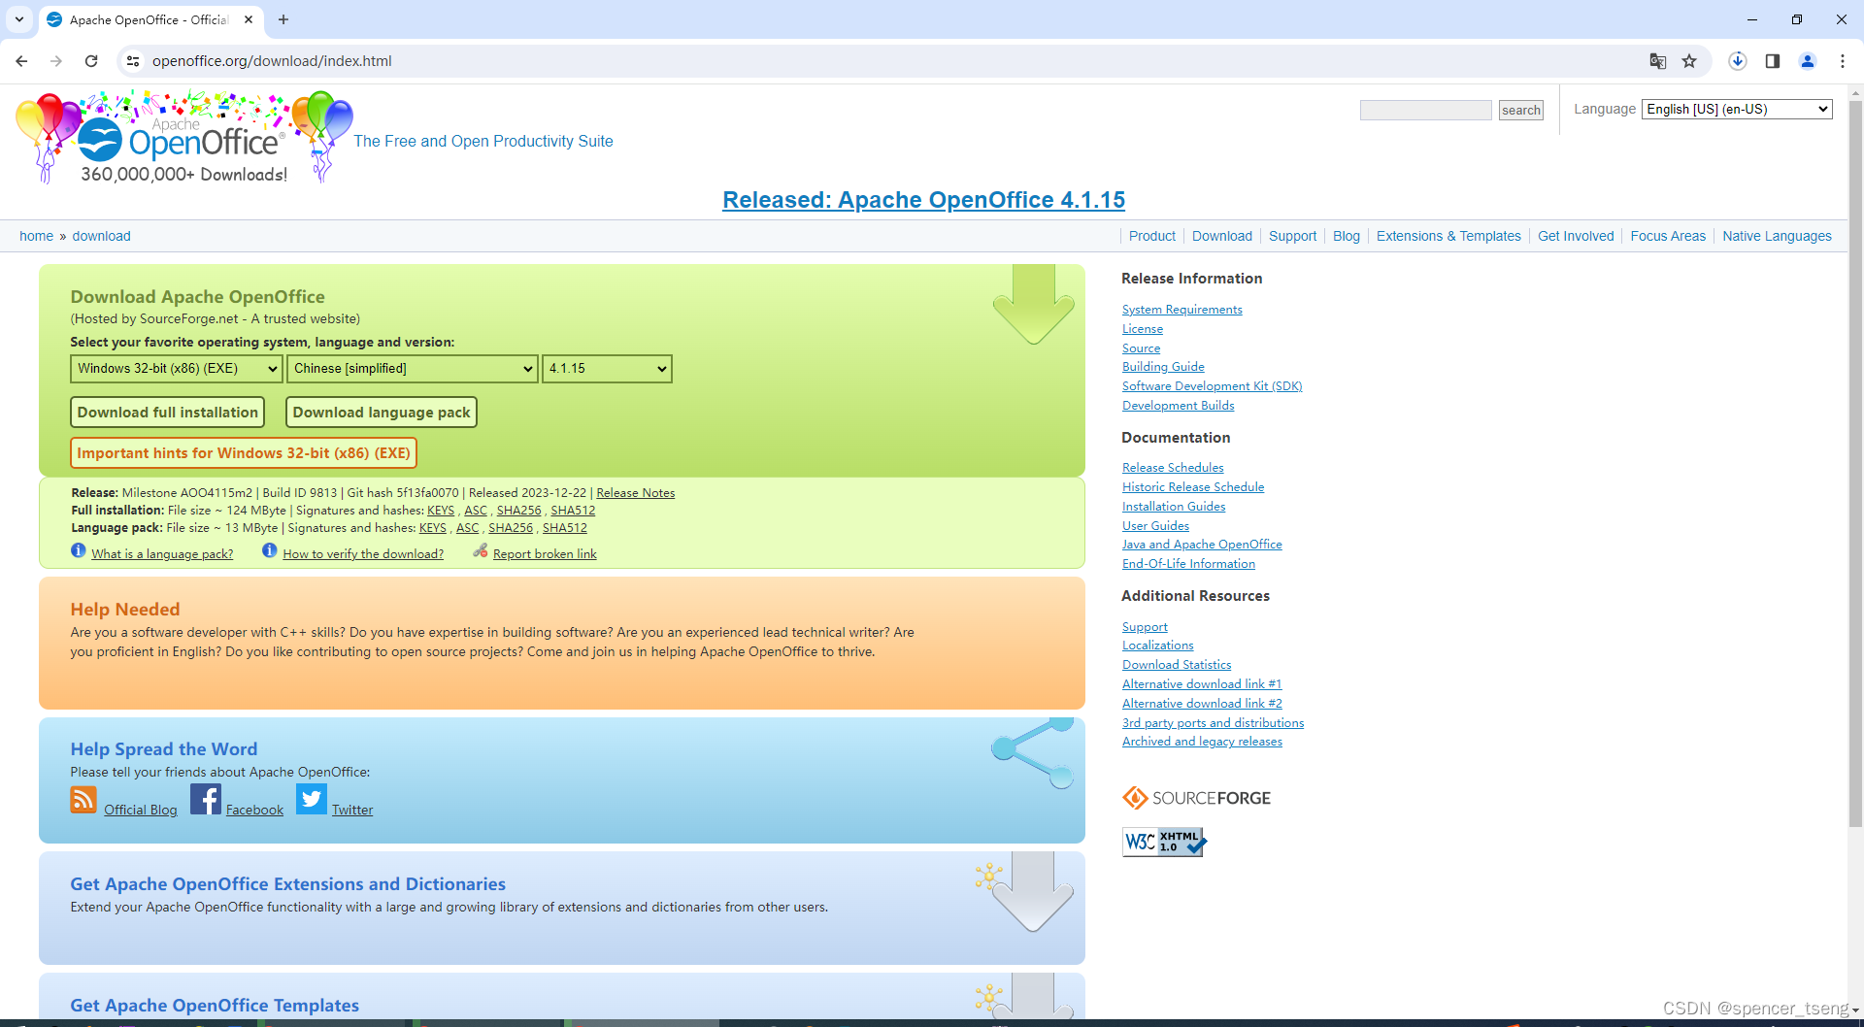Open the 4.1.15 version dropdown

606,368
